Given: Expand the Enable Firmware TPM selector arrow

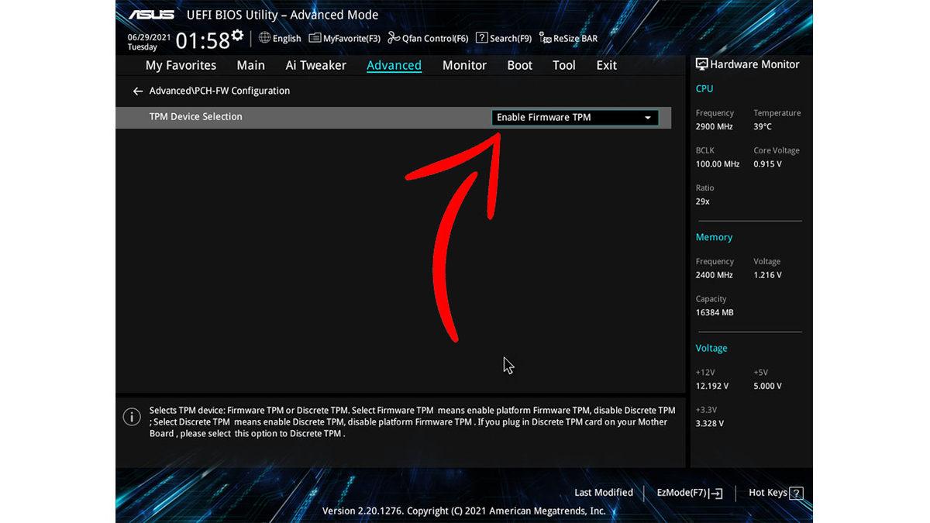Looking at the screenshot, I should coord(648,117).
